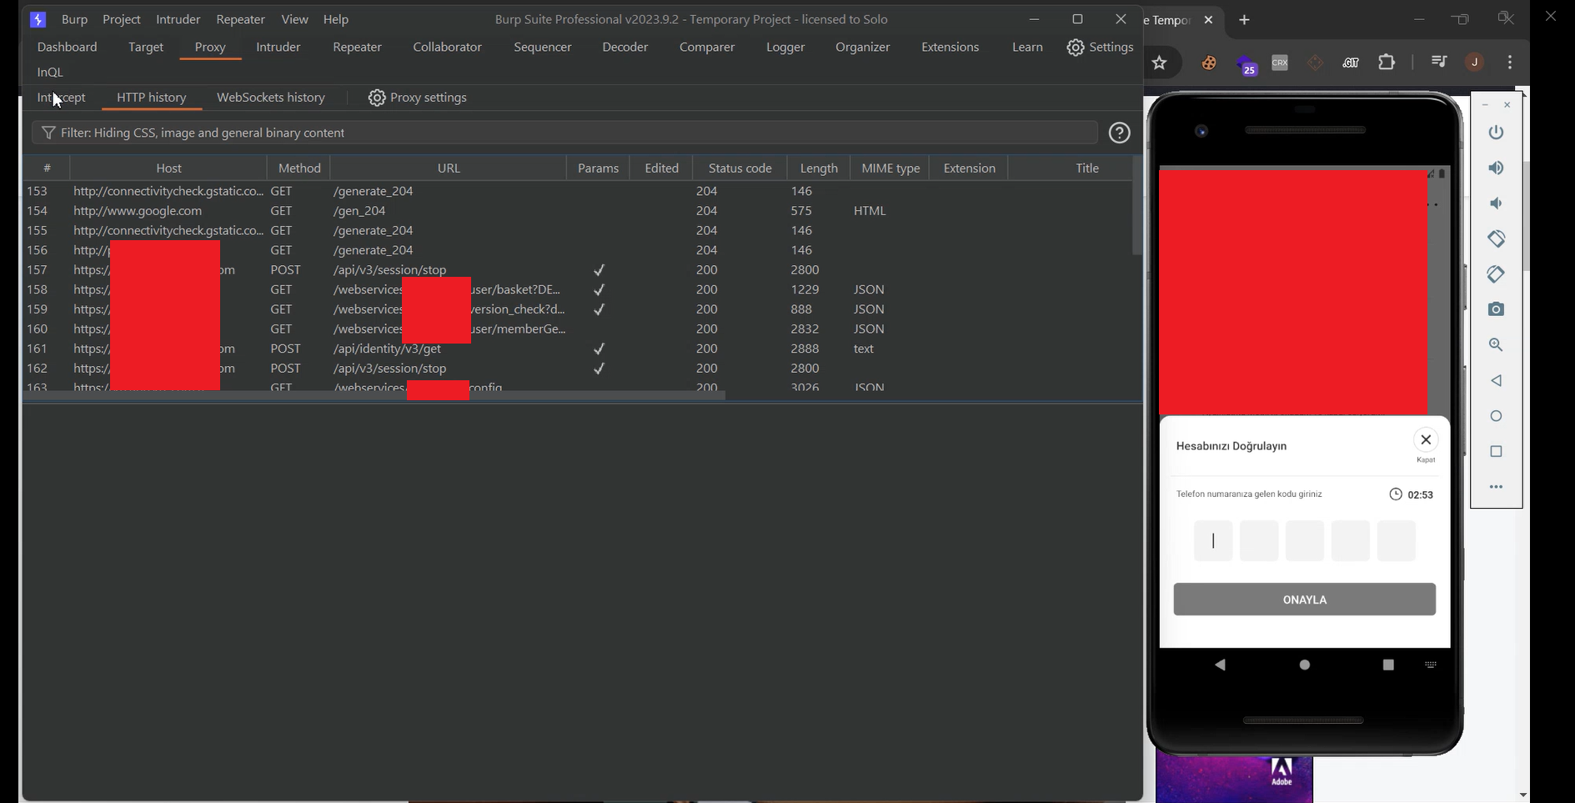Open Burp Settings gear at top right

1100,48
